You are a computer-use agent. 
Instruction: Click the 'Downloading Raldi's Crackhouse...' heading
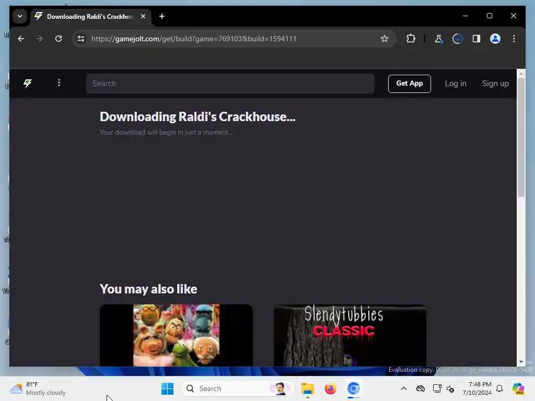[197, 116]
